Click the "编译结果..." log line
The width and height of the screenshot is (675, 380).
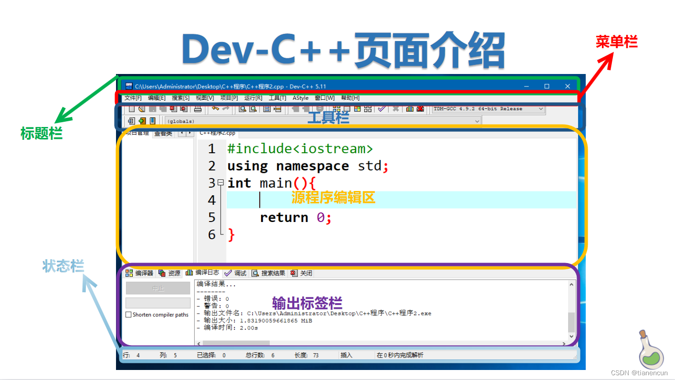pos(216,284)
